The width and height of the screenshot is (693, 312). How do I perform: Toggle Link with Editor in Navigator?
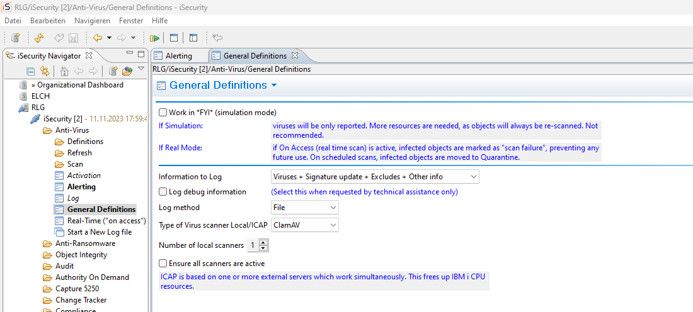tap(44, 71)
